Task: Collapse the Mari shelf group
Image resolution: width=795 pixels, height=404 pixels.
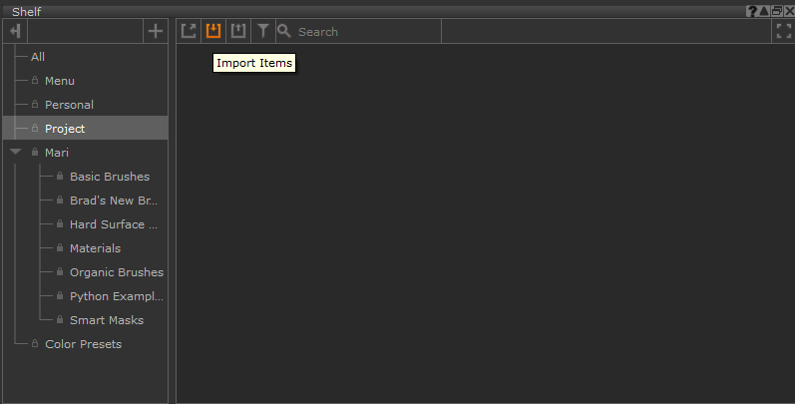Action: coord(15,153)
